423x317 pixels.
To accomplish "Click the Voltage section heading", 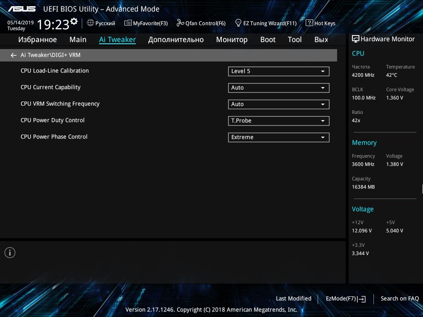I will click(363, 209).
